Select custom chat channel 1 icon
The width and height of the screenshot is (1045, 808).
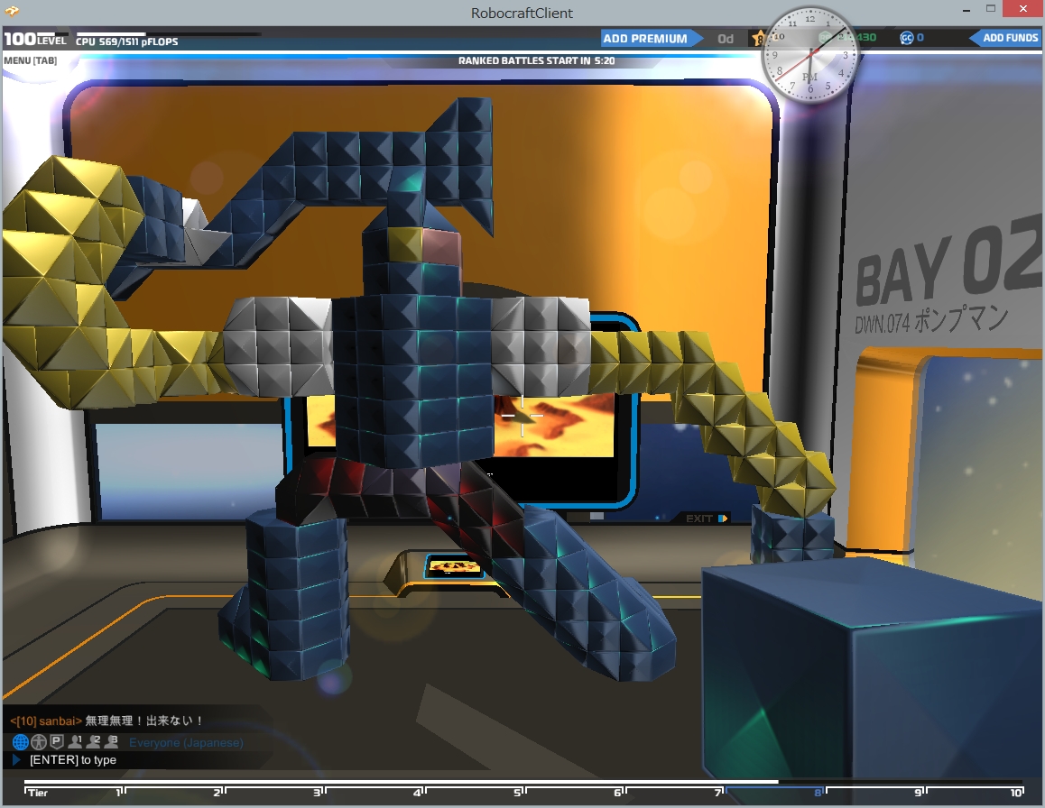point(75,740)
